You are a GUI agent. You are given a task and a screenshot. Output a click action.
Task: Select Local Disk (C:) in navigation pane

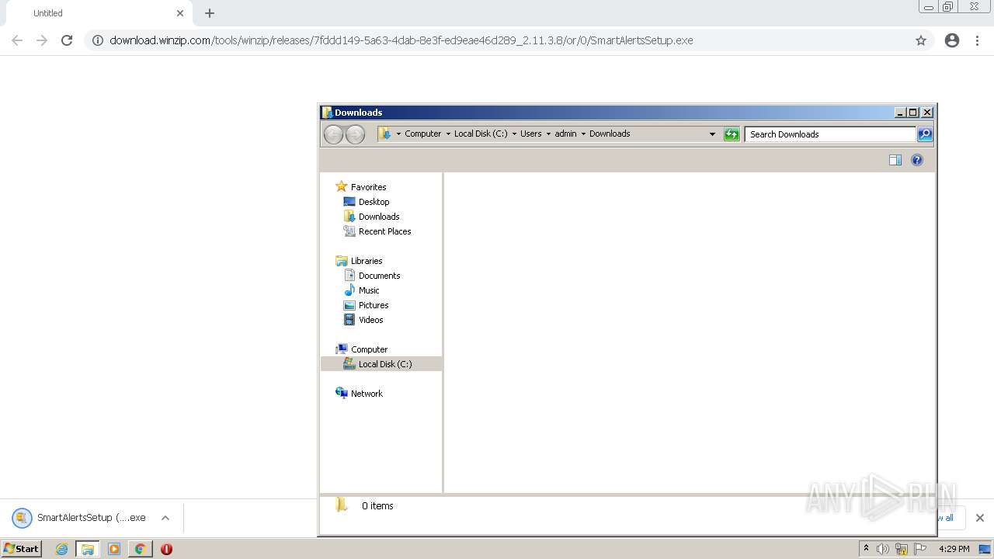point(381,364)
